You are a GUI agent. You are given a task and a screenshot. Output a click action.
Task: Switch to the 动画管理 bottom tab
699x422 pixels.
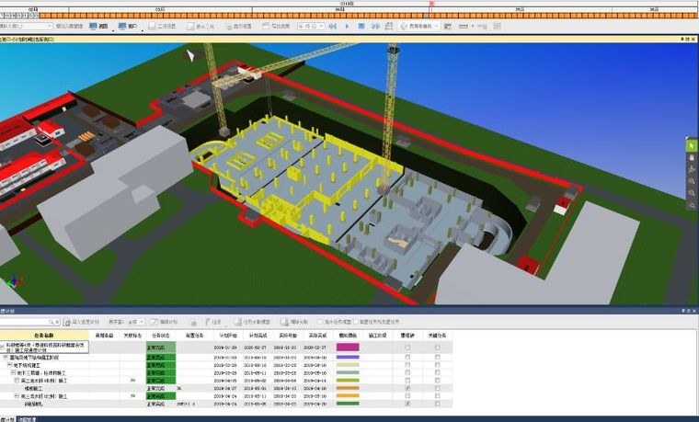click(27, 419)
